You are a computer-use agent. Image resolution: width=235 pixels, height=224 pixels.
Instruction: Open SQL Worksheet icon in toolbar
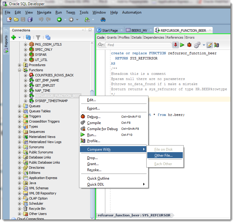pyautogui.click(x=87, y=20)
